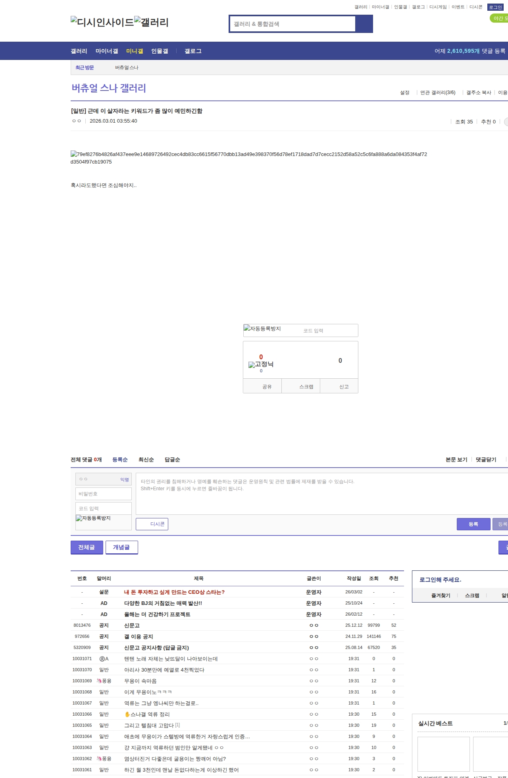Toggle the 야간 모드 night mode switch
This screenshot has height=778, width=508.
(500, 18)
